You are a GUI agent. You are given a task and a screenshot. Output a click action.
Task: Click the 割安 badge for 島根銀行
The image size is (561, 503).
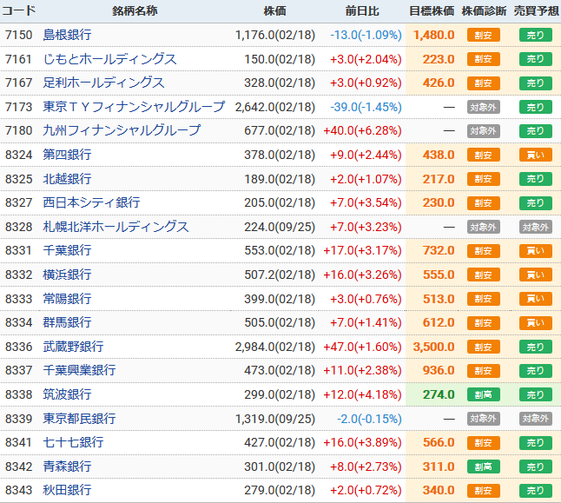(x=484, y=35)
